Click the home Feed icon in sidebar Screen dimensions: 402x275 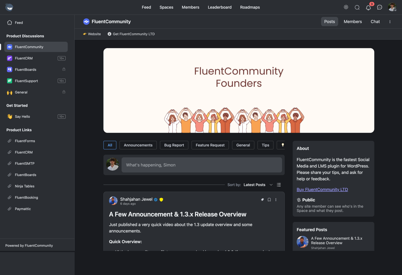pos(10,23)
